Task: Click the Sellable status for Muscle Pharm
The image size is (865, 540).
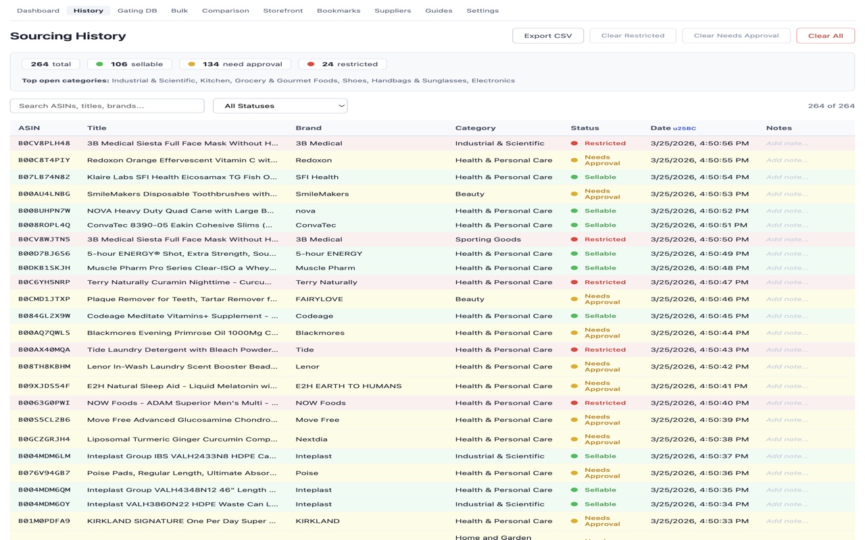Action: [594, 268]
